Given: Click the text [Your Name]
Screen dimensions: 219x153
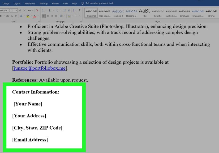Looking at the screenshot, I should [x=28, y=104].
